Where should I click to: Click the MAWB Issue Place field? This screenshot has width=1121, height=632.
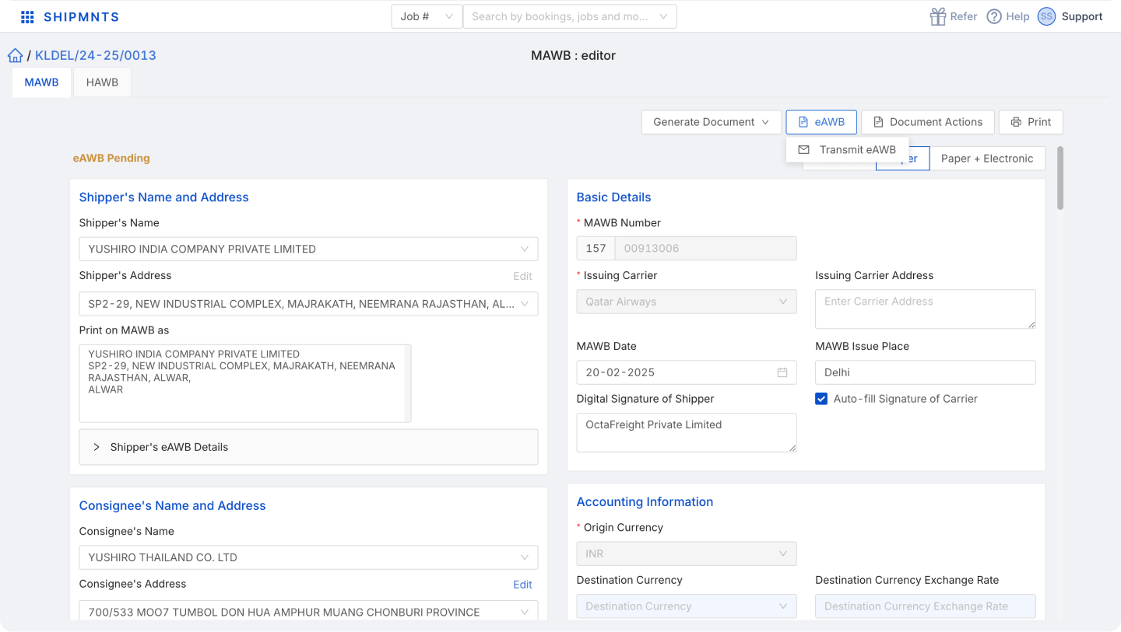click(x=926, y=372)
